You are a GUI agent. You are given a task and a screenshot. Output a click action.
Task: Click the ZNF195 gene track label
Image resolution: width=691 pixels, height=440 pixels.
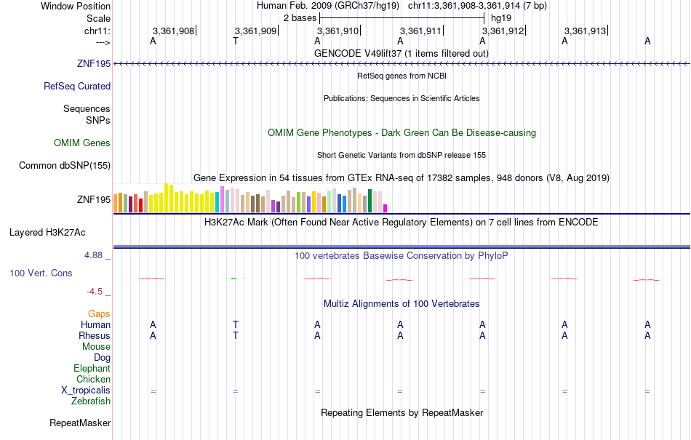coord(93,63)
